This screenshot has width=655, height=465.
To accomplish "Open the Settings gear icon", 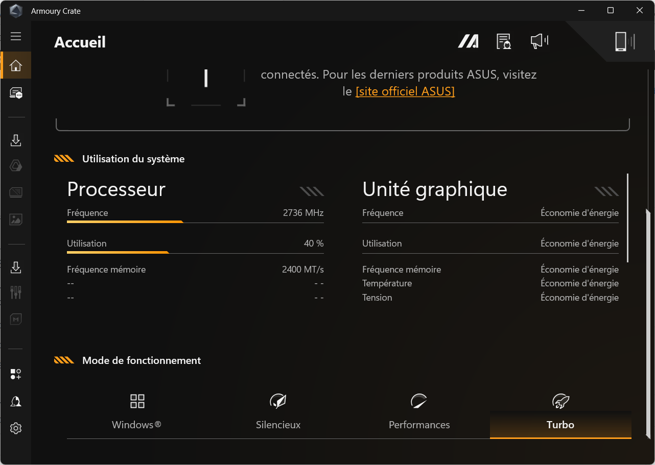I will (16, 428).
